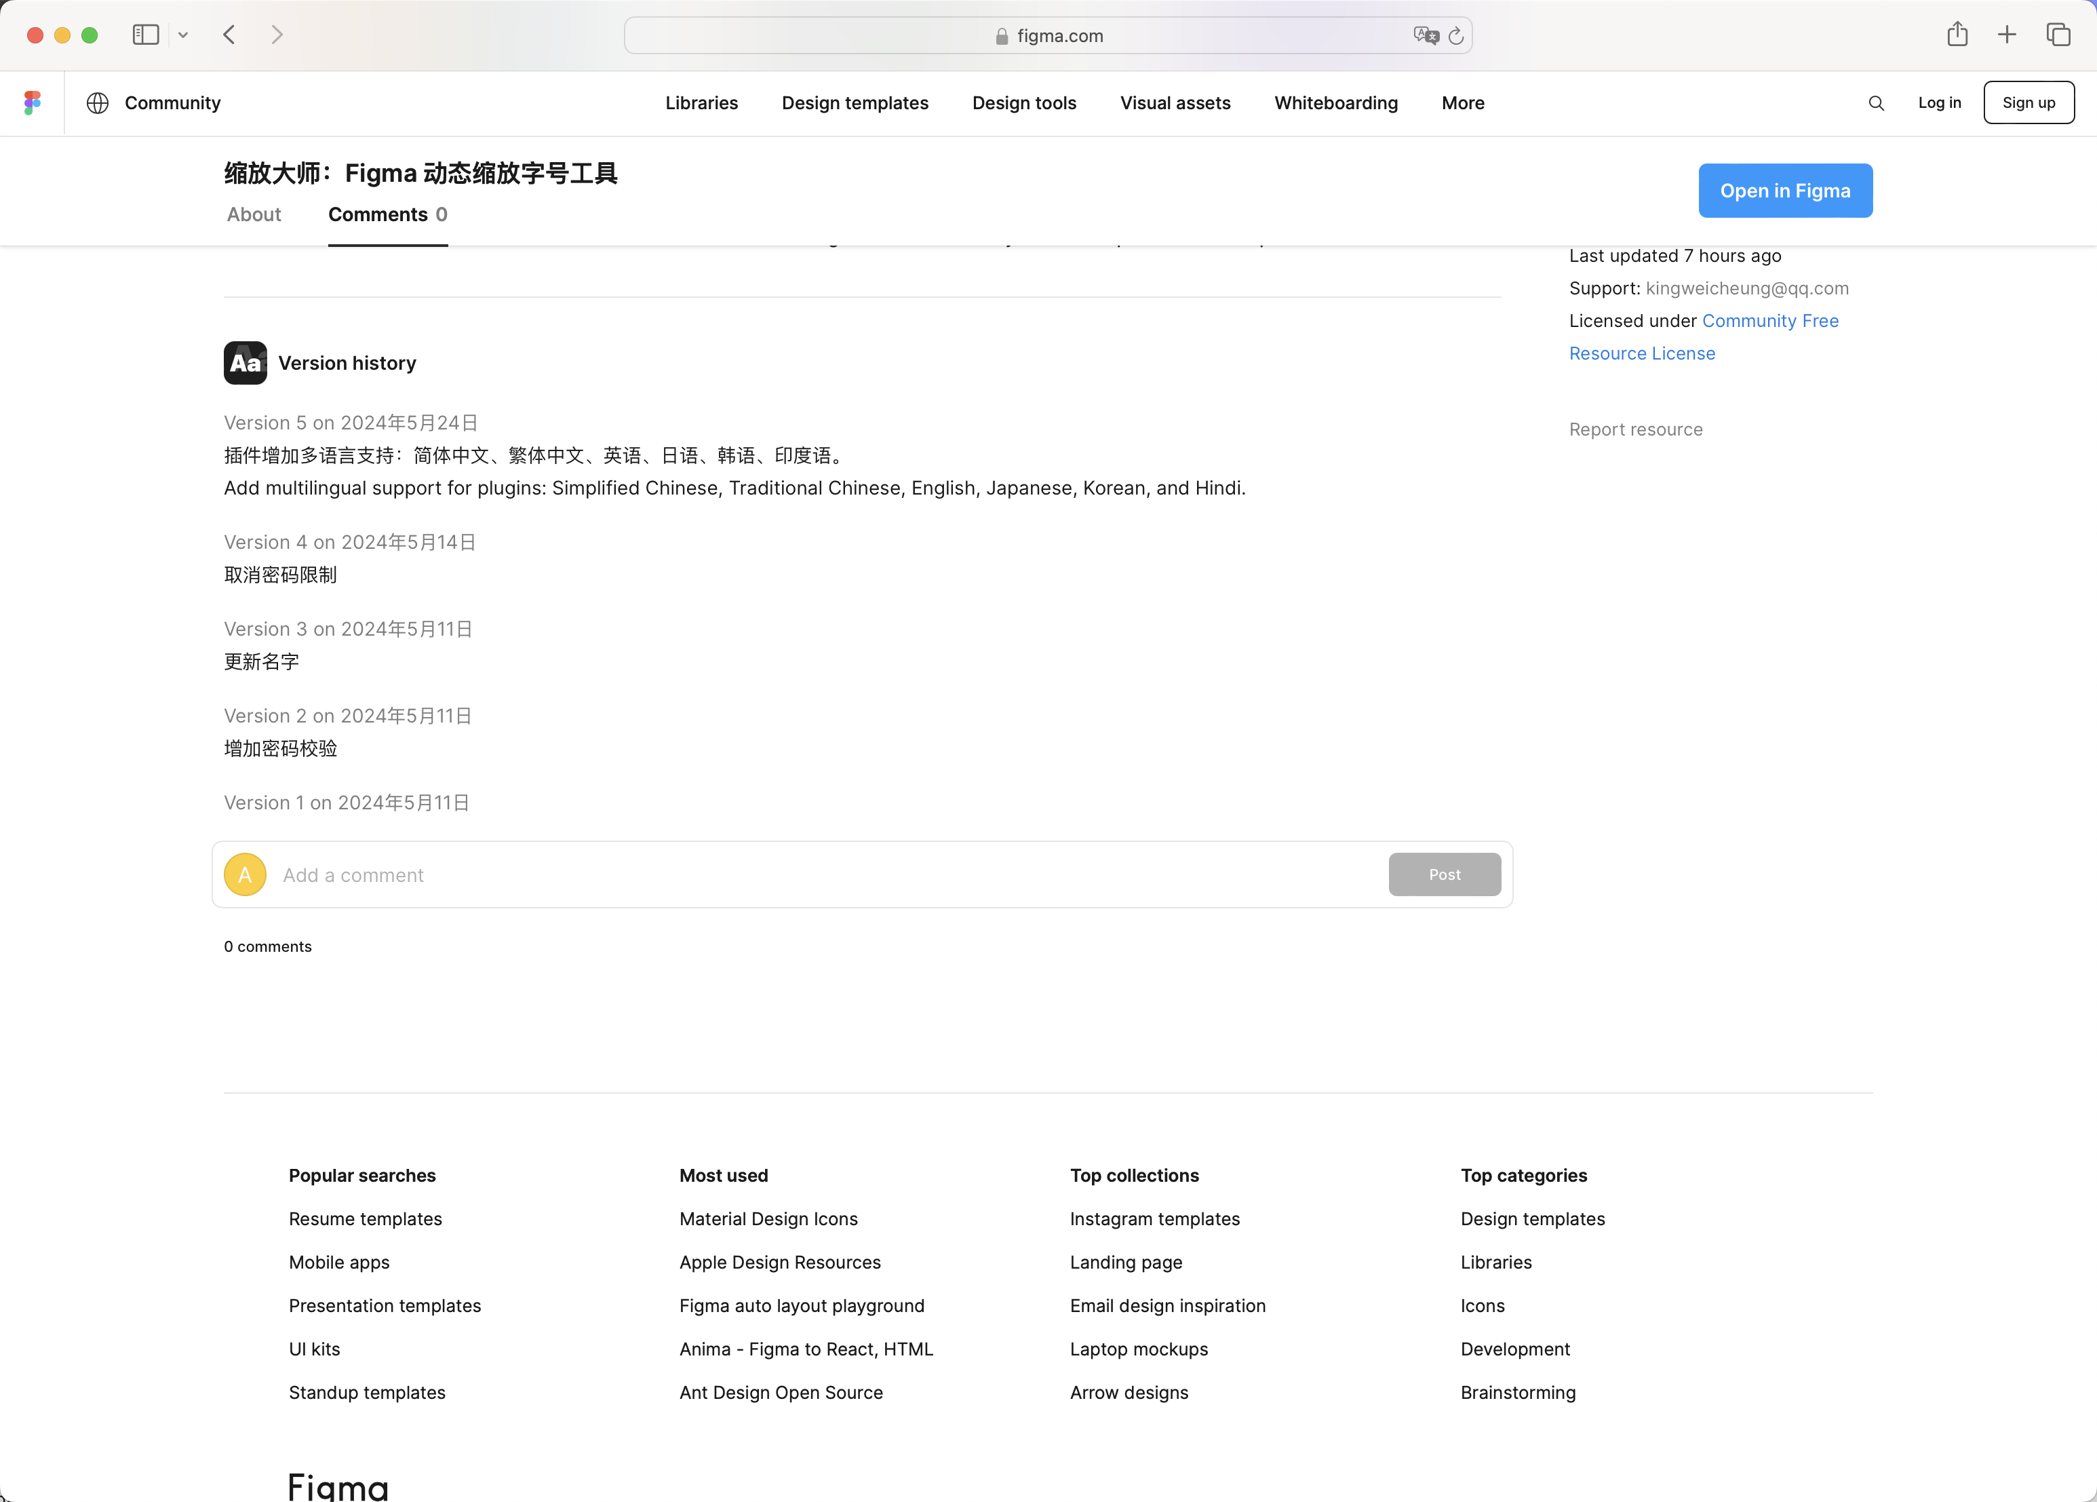Click the Community globe icon
The image size is (2097, 1502).
coord(97,102)
